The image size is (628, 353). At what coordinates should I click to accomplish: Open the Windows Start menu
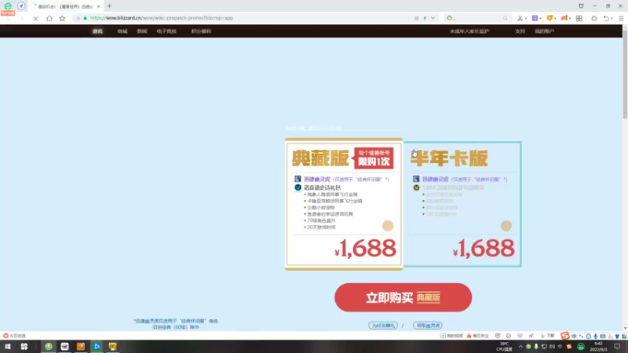pos(8,347)
